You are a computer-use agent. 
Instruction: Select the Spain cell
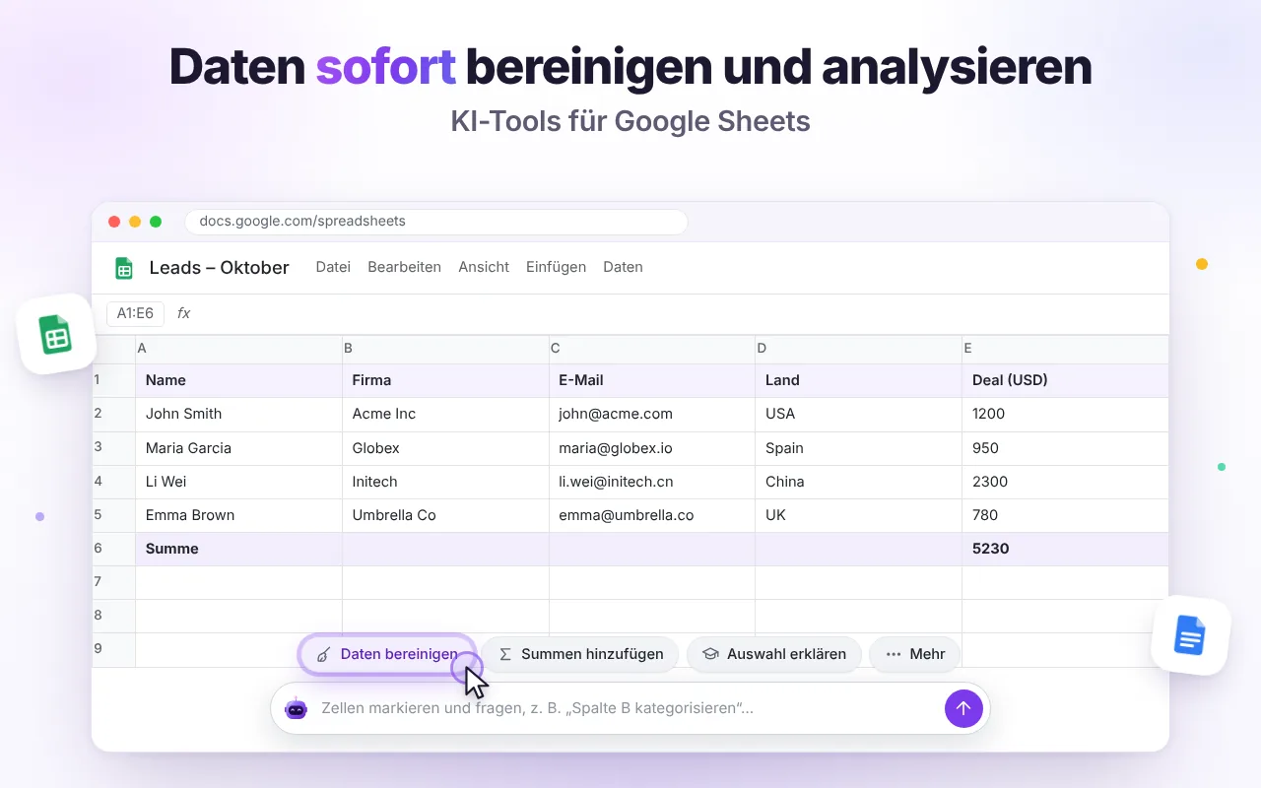coord(858,447)
